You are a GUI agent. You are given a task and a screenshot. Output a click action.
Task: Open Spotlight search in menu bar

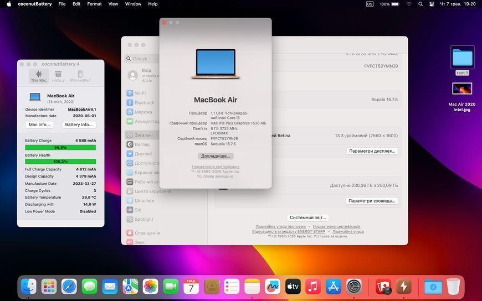click(421, 4)
